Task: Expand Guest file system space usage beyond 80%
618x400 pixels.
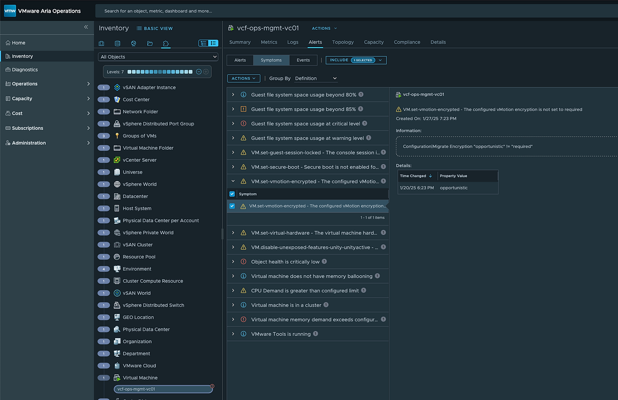Action: tap(233, 95)
